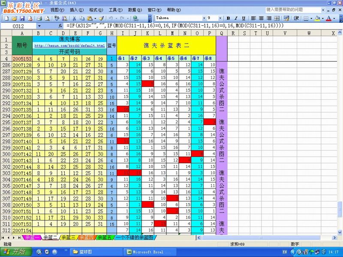Click the EN language indicator in tray
Screen dimensions: 343x257
[x=285, y=252]
